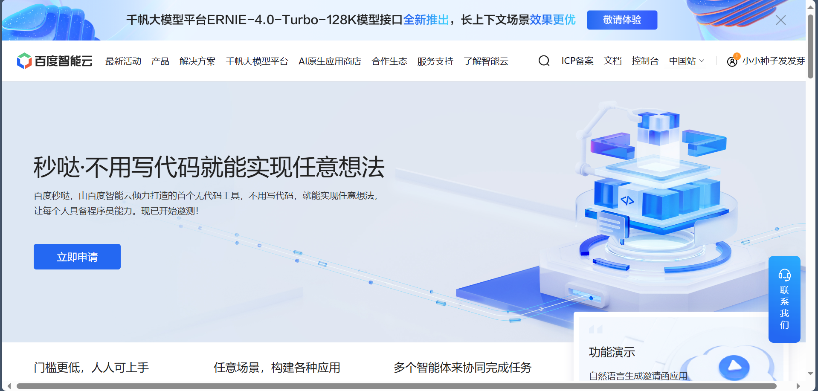
Task: Play the 功能演示 video
Action: pos(734,367)
